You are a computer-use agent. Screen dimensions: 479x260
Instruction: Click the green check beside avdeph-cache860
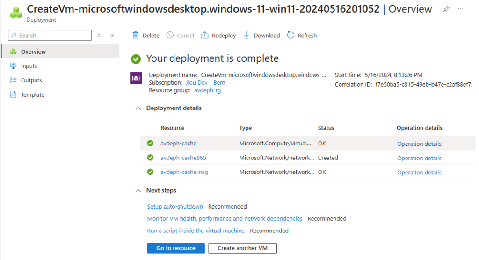pyautogui.click(x=150, y=157)
